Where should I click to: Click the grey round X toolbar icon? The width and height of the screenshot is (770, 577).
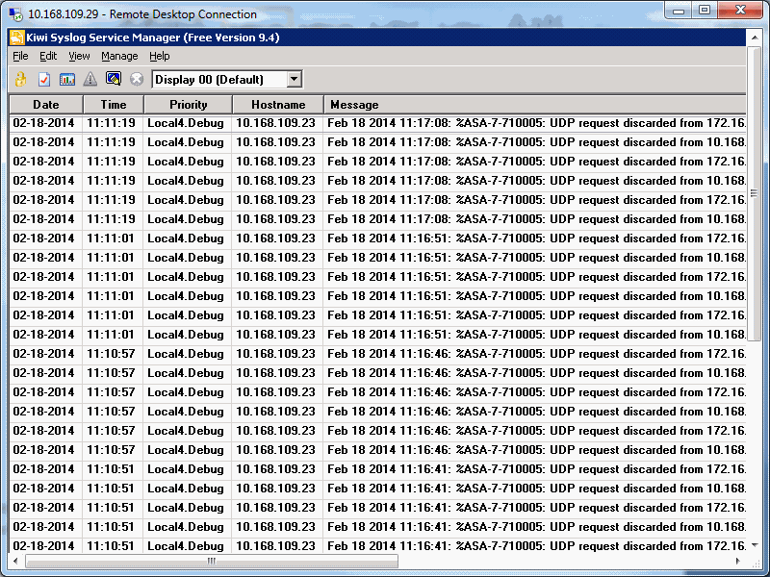click(137, 79)
